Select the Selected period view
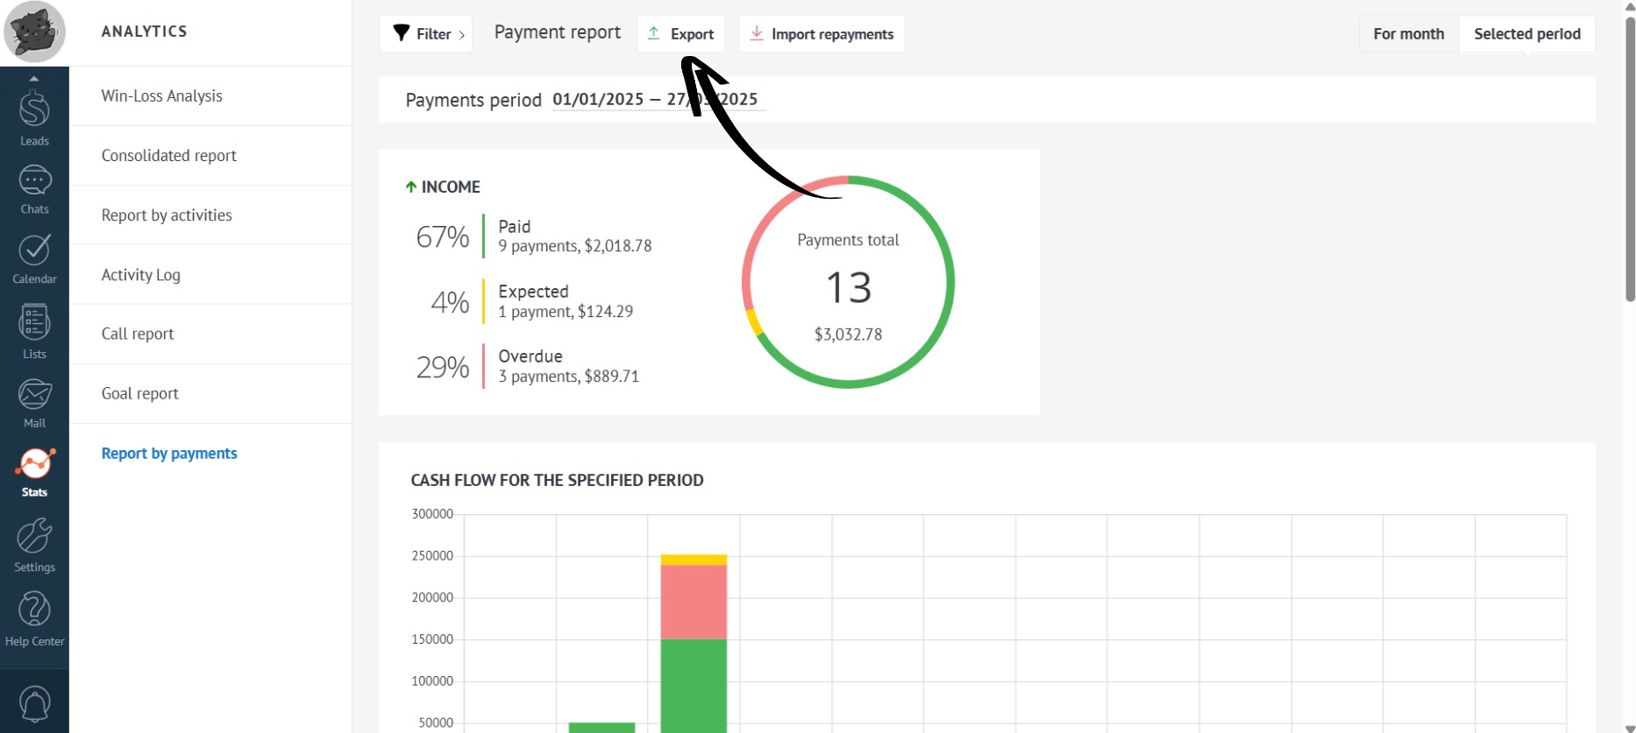This screenshot has height=733, width=1636. tap(1526, 34)
